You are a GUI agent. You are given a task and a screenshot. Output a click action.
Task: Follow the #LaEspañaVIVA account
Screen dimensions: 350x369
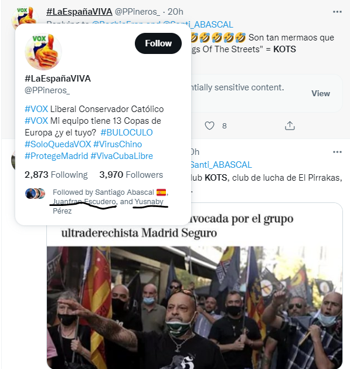pos(158,43)
